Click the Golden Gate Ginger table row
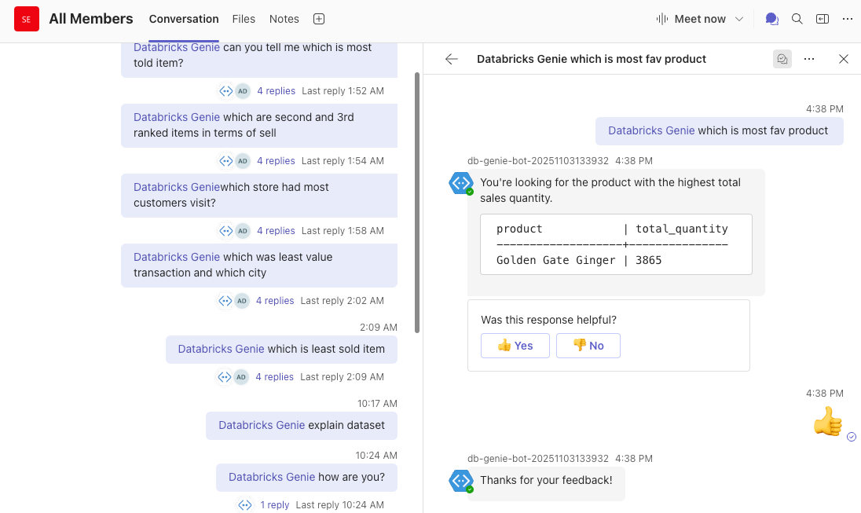 tap(579, 260)
